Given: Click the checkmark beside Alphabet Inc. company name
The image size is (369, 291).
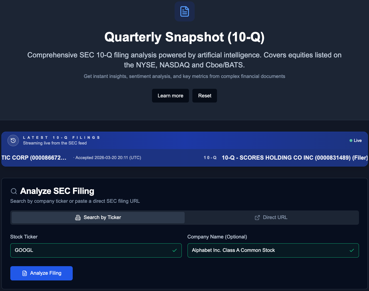Looking at the screenshot, I should 352,250.
